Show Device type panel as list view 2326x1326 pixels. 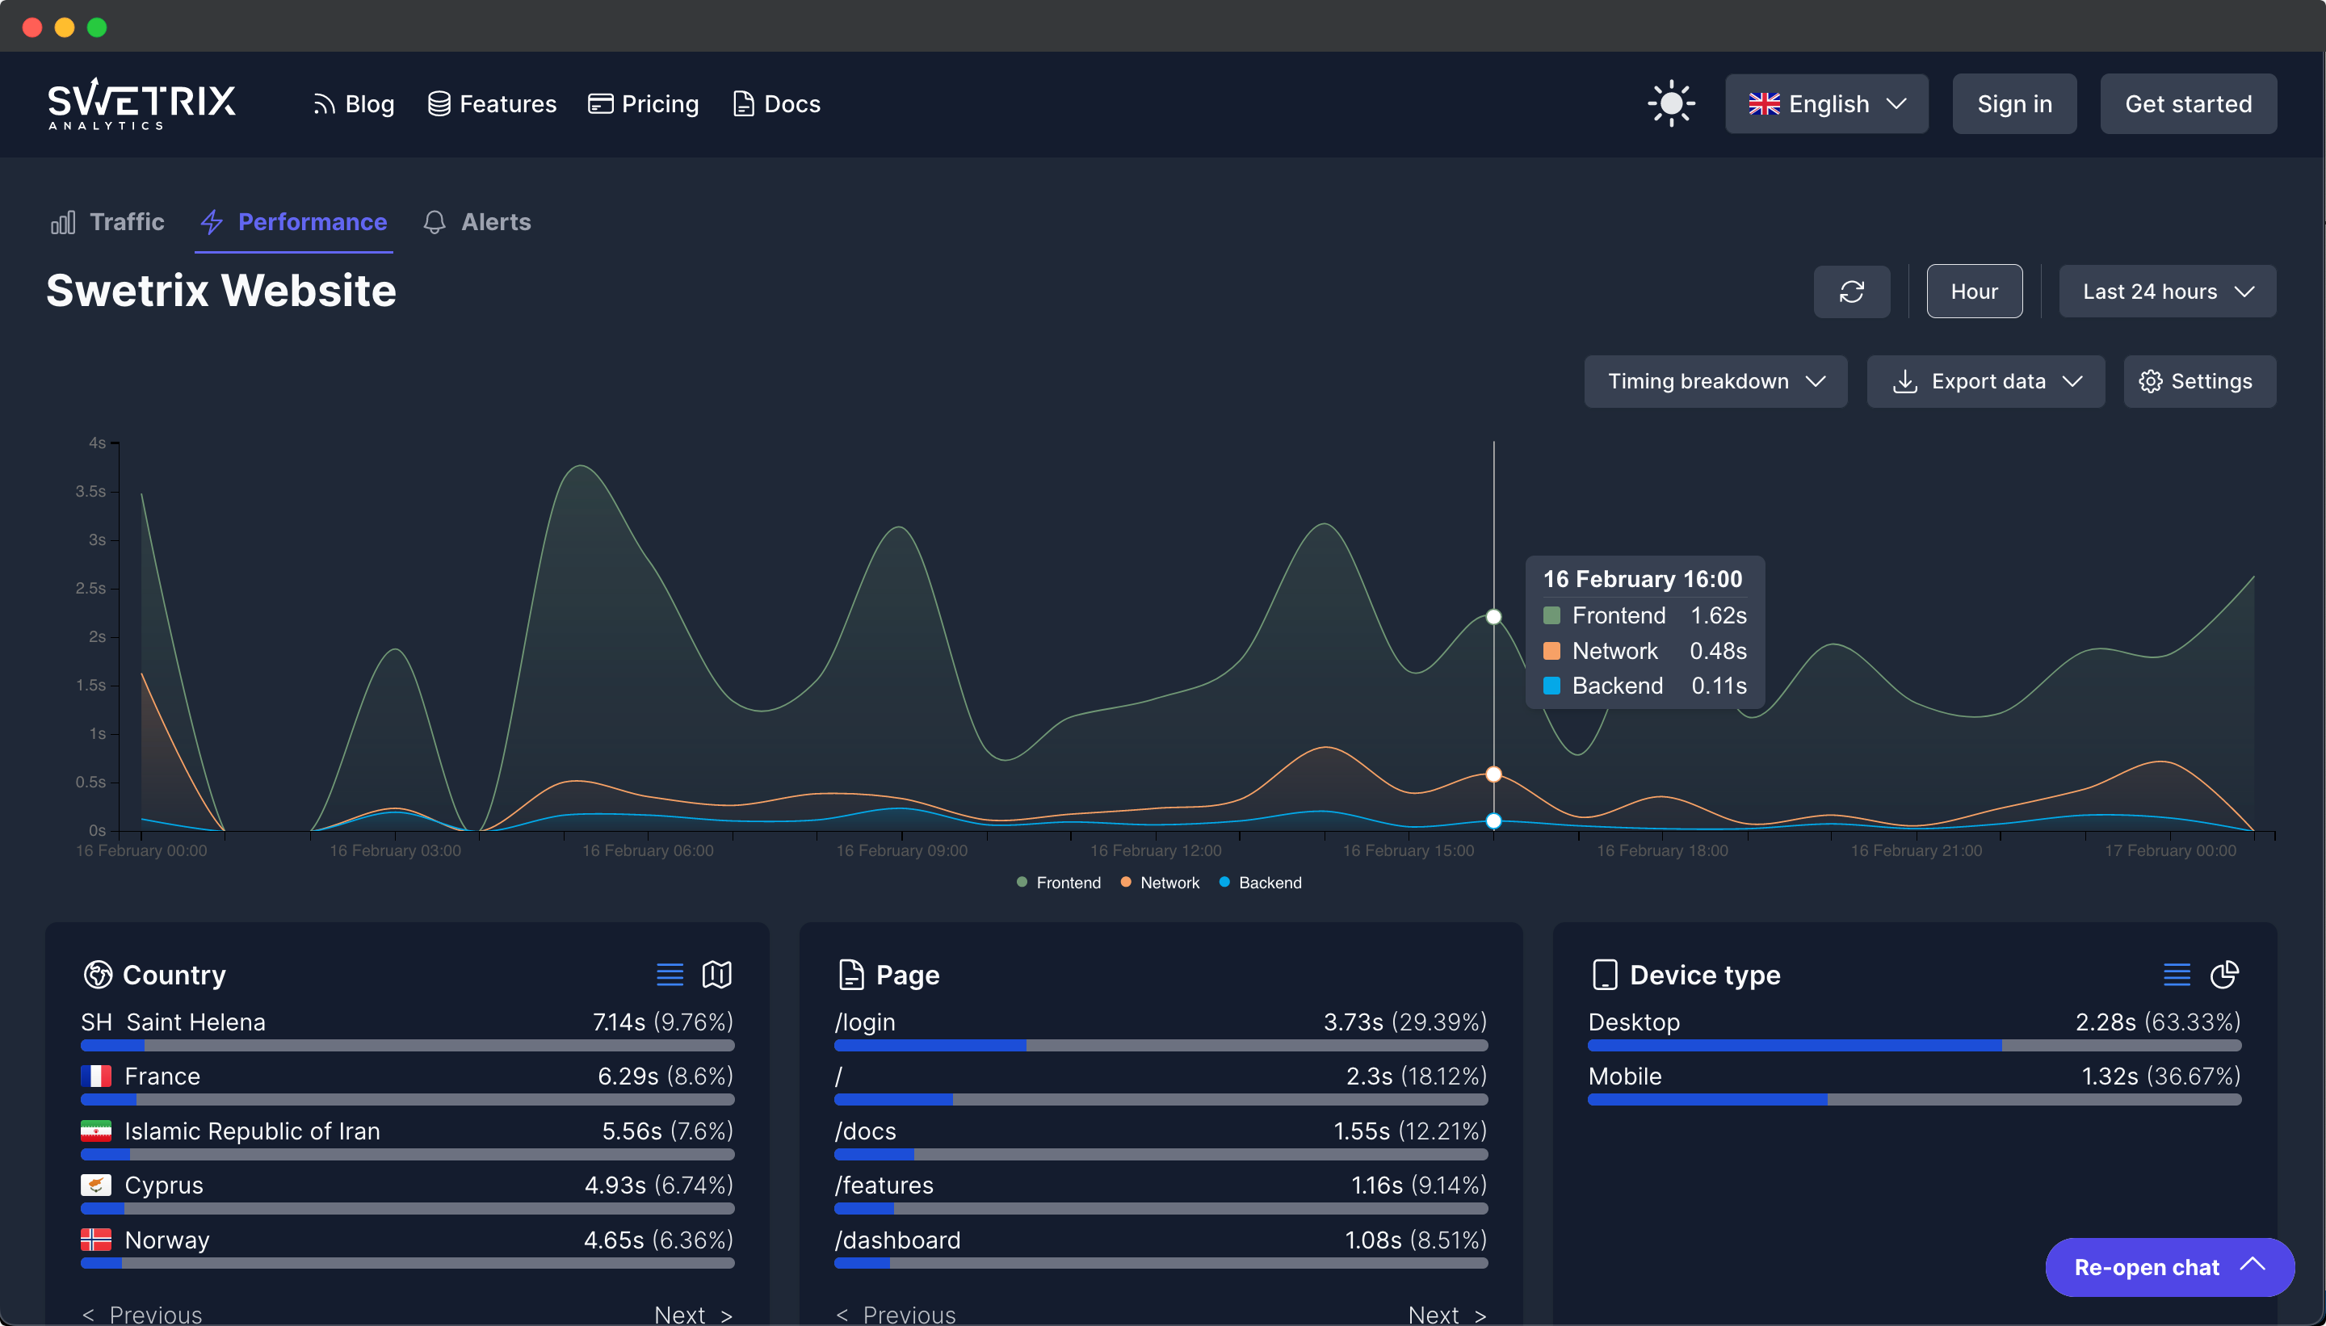coord(2177,975)
